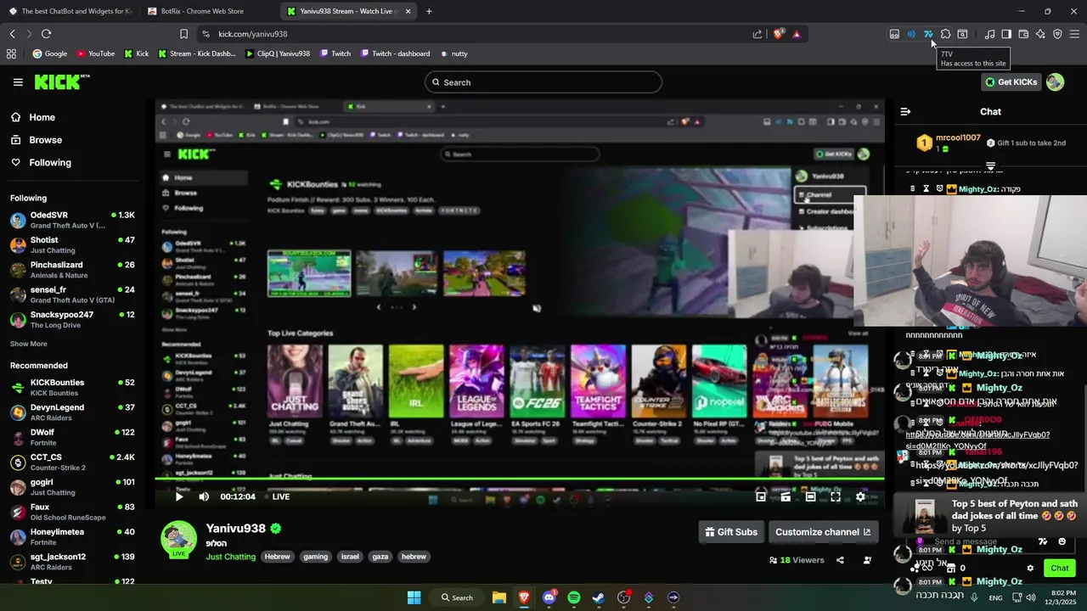
Task: Open the 7TV extension icon
Action: pyautogui.click(x=928, y=34)
